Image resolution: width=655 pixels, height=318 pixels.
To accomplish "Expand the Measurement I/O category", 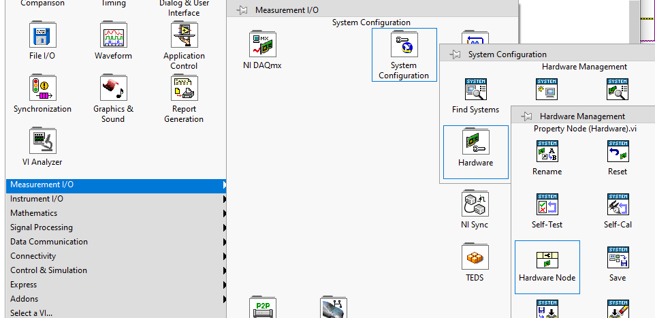I will [116, 185].
